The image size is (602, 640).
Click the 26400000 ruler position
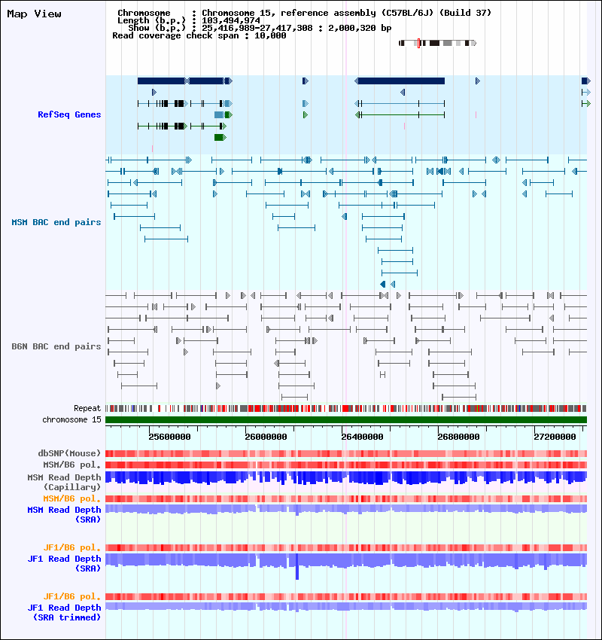362,437
